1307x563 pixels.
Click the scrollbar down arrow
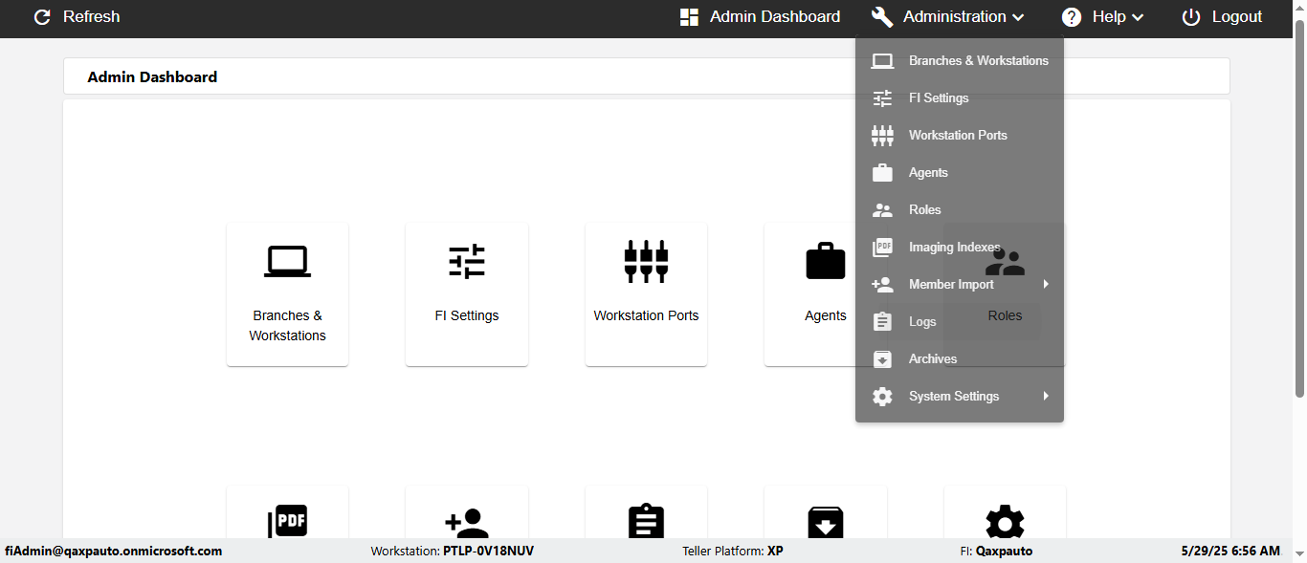pyautogui.click(x=1299, y=555)
